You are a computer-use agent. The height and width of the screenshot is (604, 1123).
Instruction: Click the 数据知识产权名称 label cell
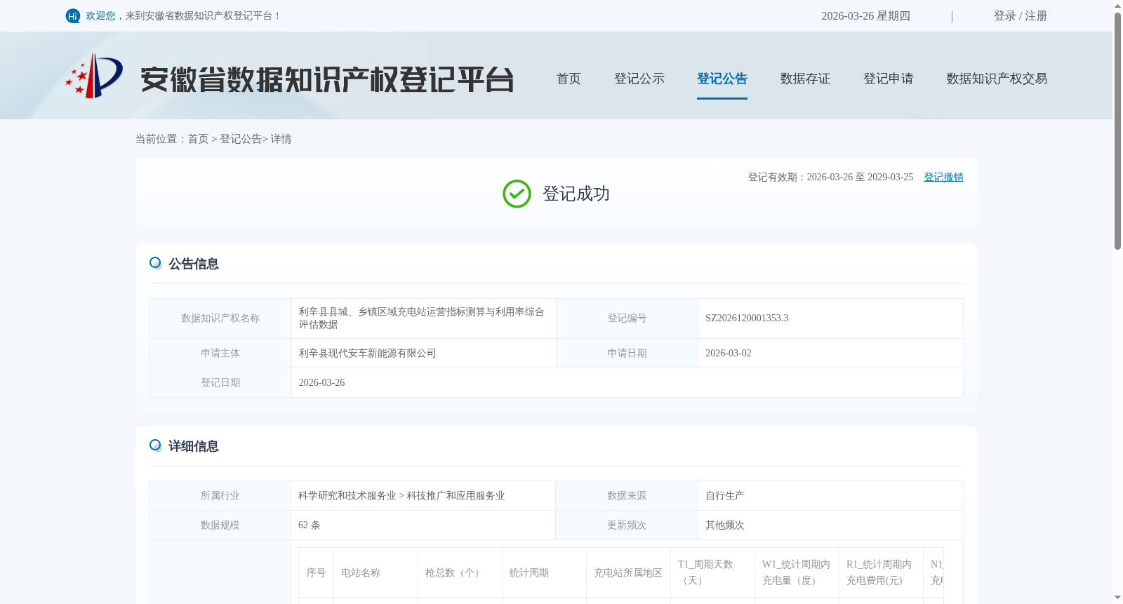tap(220, 318)
